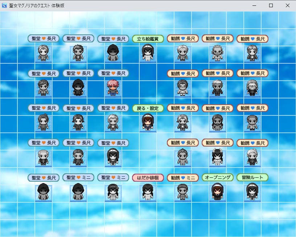Screen dimensions: 296x237
Task: Select the bearded man with glasses sprite
Action: tap(217, 53)
